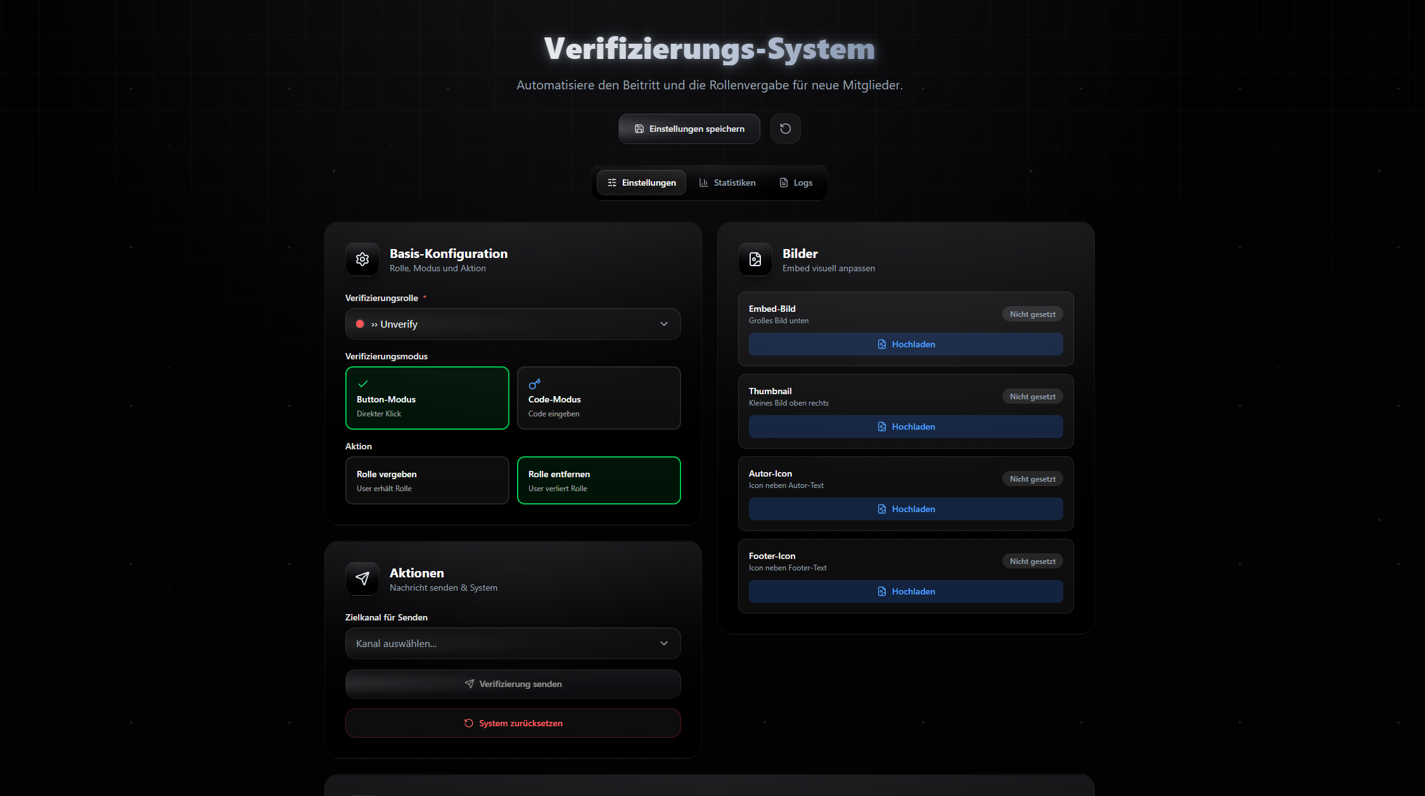Select Button-Modus as verification mode
1425x796 pixels.
point(426,397)
